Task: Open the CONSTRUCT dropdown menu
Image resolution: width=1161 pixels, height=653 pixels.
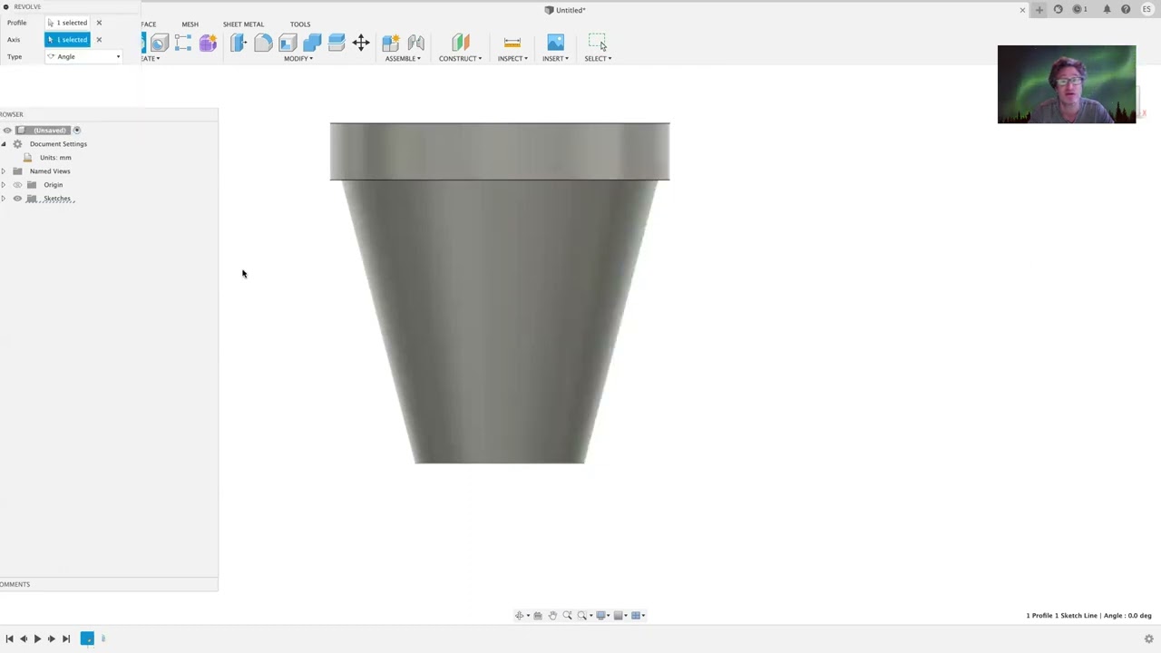Action: (460, 58)
